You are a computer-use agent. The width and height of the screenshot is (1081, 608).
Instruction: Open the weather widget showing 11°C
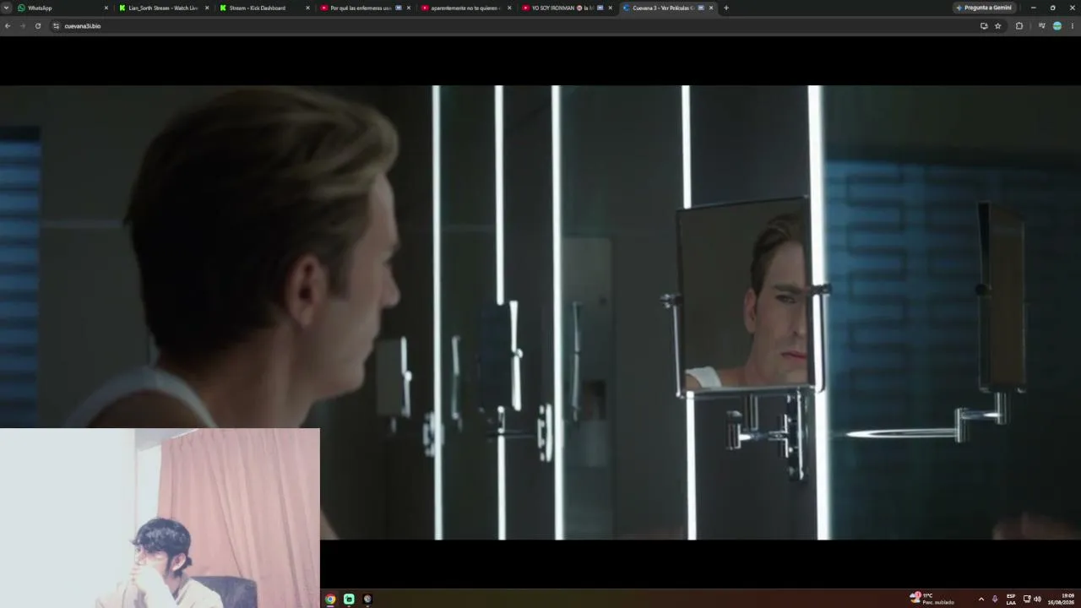[932, 599]
